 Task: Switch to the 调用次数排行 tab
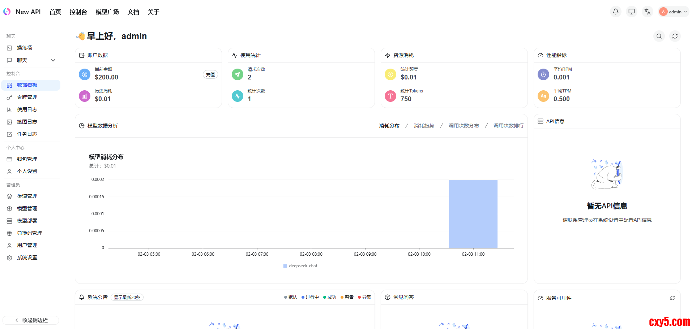tap(508, 126)
